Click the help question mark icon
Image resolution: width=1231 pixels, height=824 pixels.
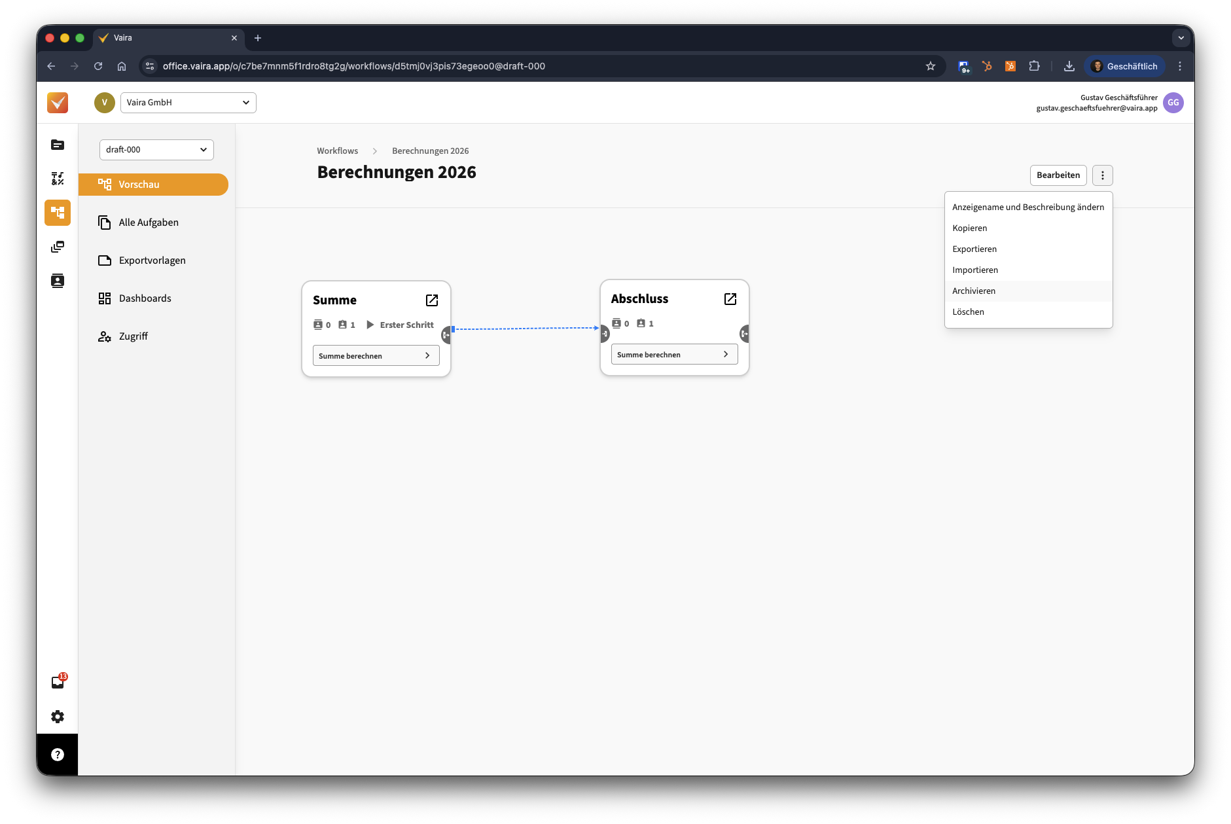58,755
